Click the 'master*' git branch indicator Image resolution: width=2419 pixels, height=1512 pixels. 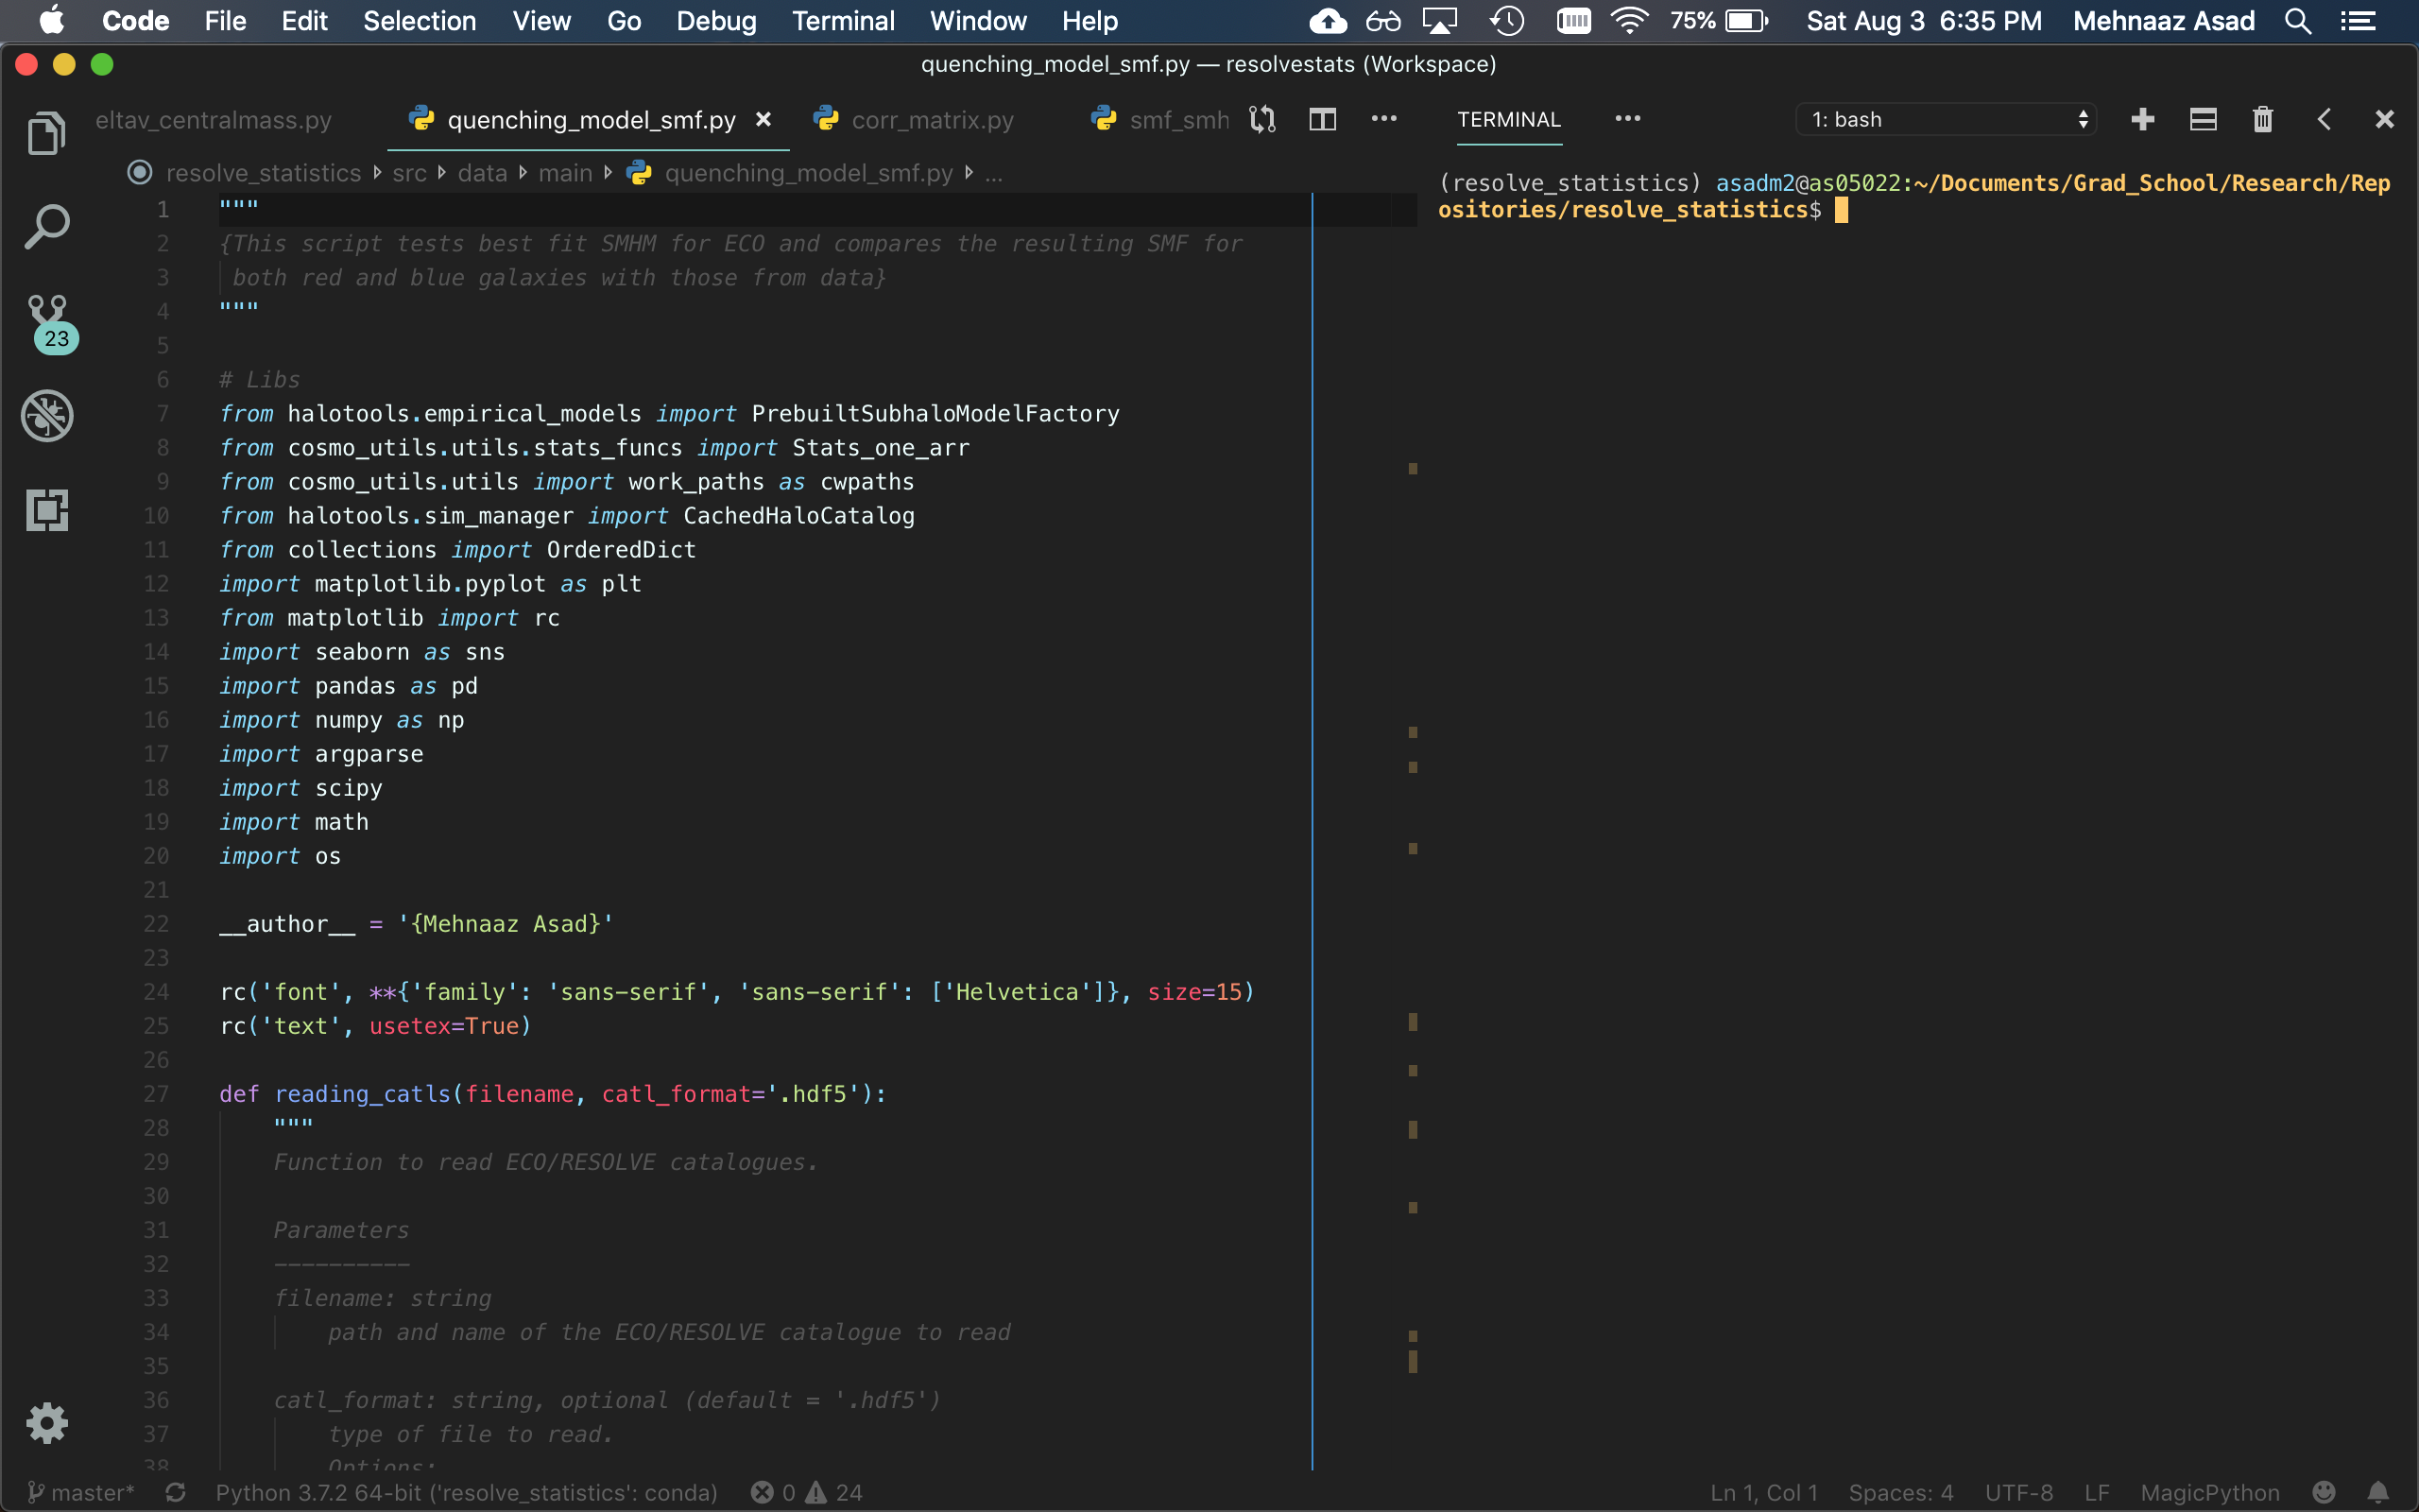click(81, 1492)
